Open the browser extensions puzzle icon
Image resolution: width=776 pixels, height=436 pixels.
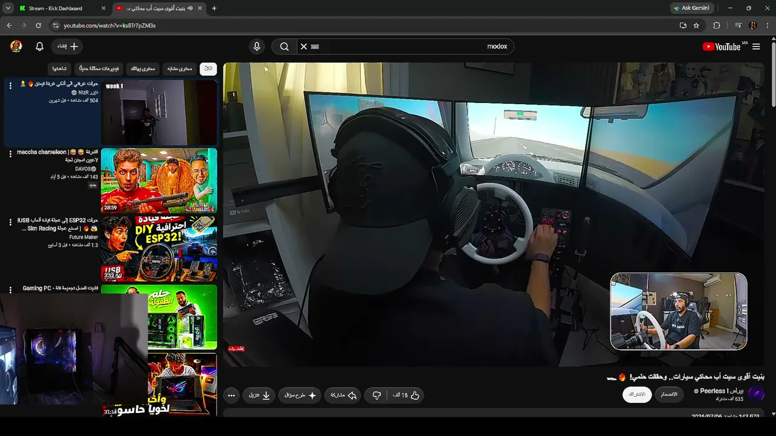coord(717,25)
